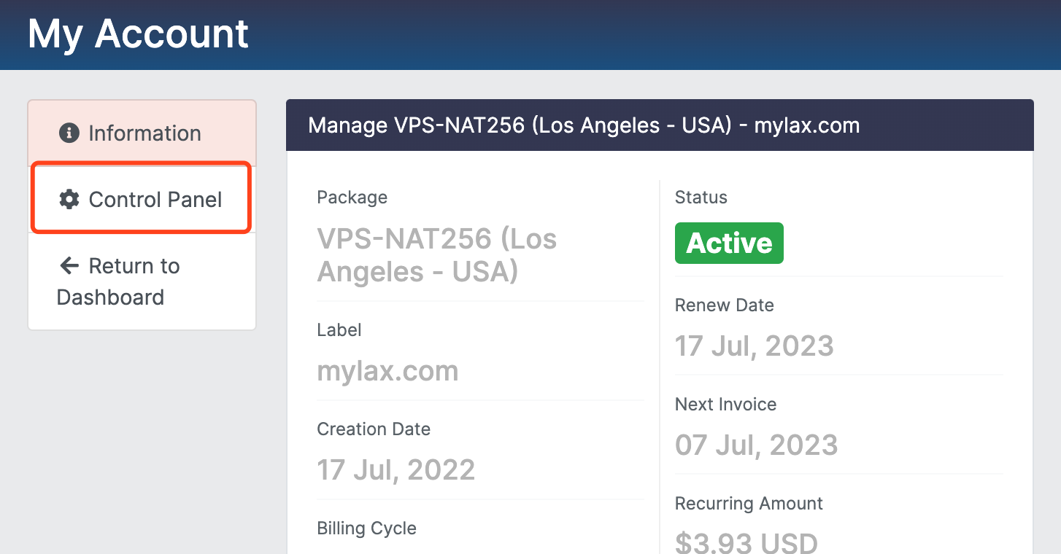
Task: Click the next invoice date 07 Jul, 2023
Action: 756,445
